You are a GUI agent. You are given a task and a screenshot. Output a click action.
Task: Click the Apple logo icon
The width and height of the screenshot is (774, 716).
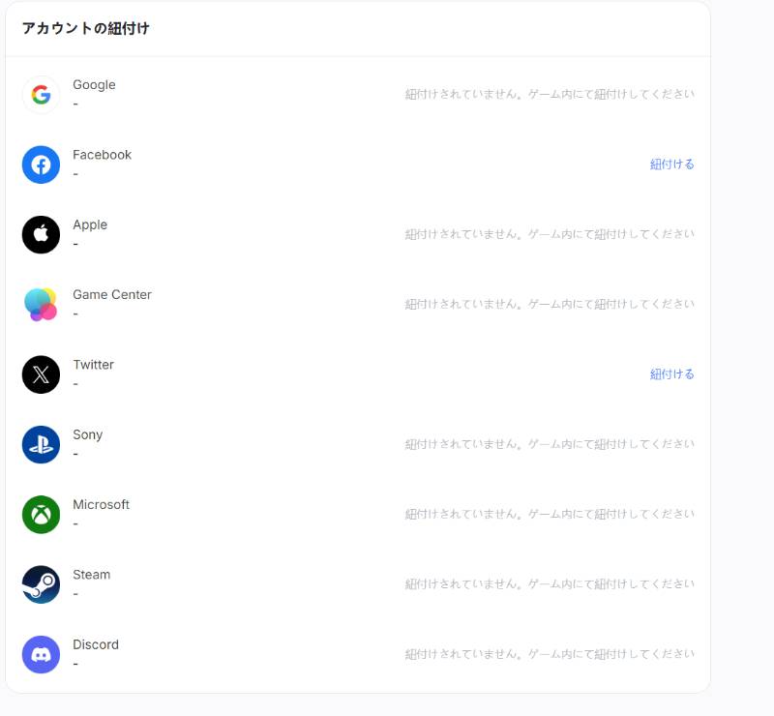pos(41,234)
